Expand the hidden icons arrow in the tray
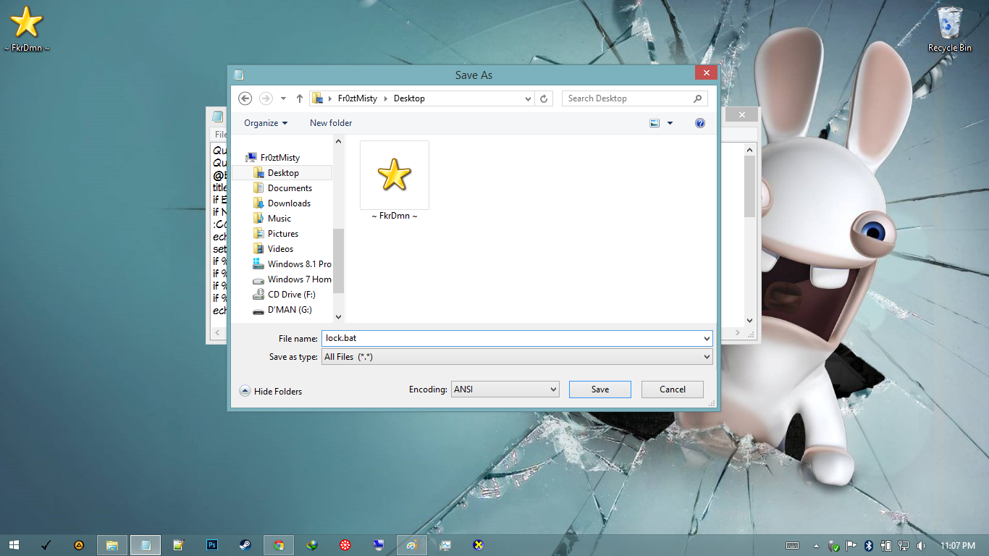989x556 pixels. [816, 546]
